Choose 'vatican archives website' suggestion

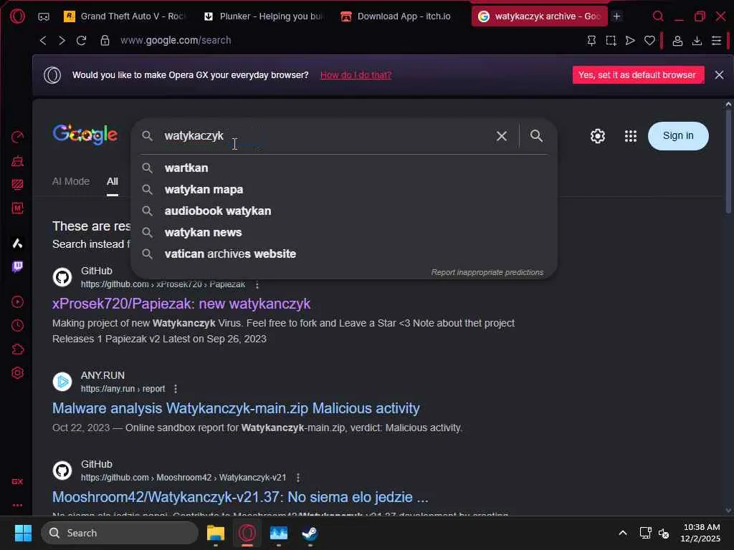(x=343, y=254)
